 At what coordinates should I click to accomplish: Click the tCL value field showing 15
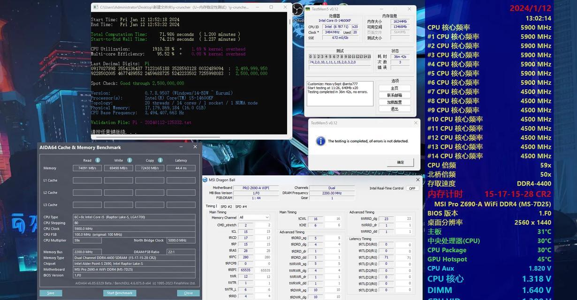click(x=246, y=232)
